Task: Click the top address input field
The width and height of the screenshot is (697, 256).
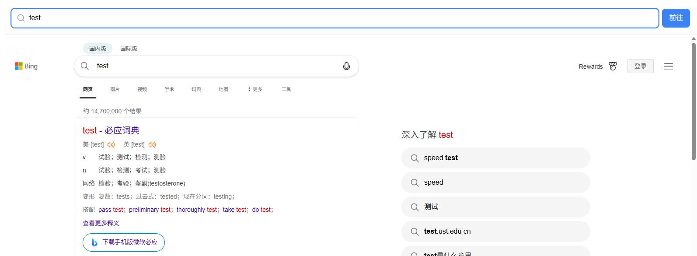Action: (x=335, y=18)
